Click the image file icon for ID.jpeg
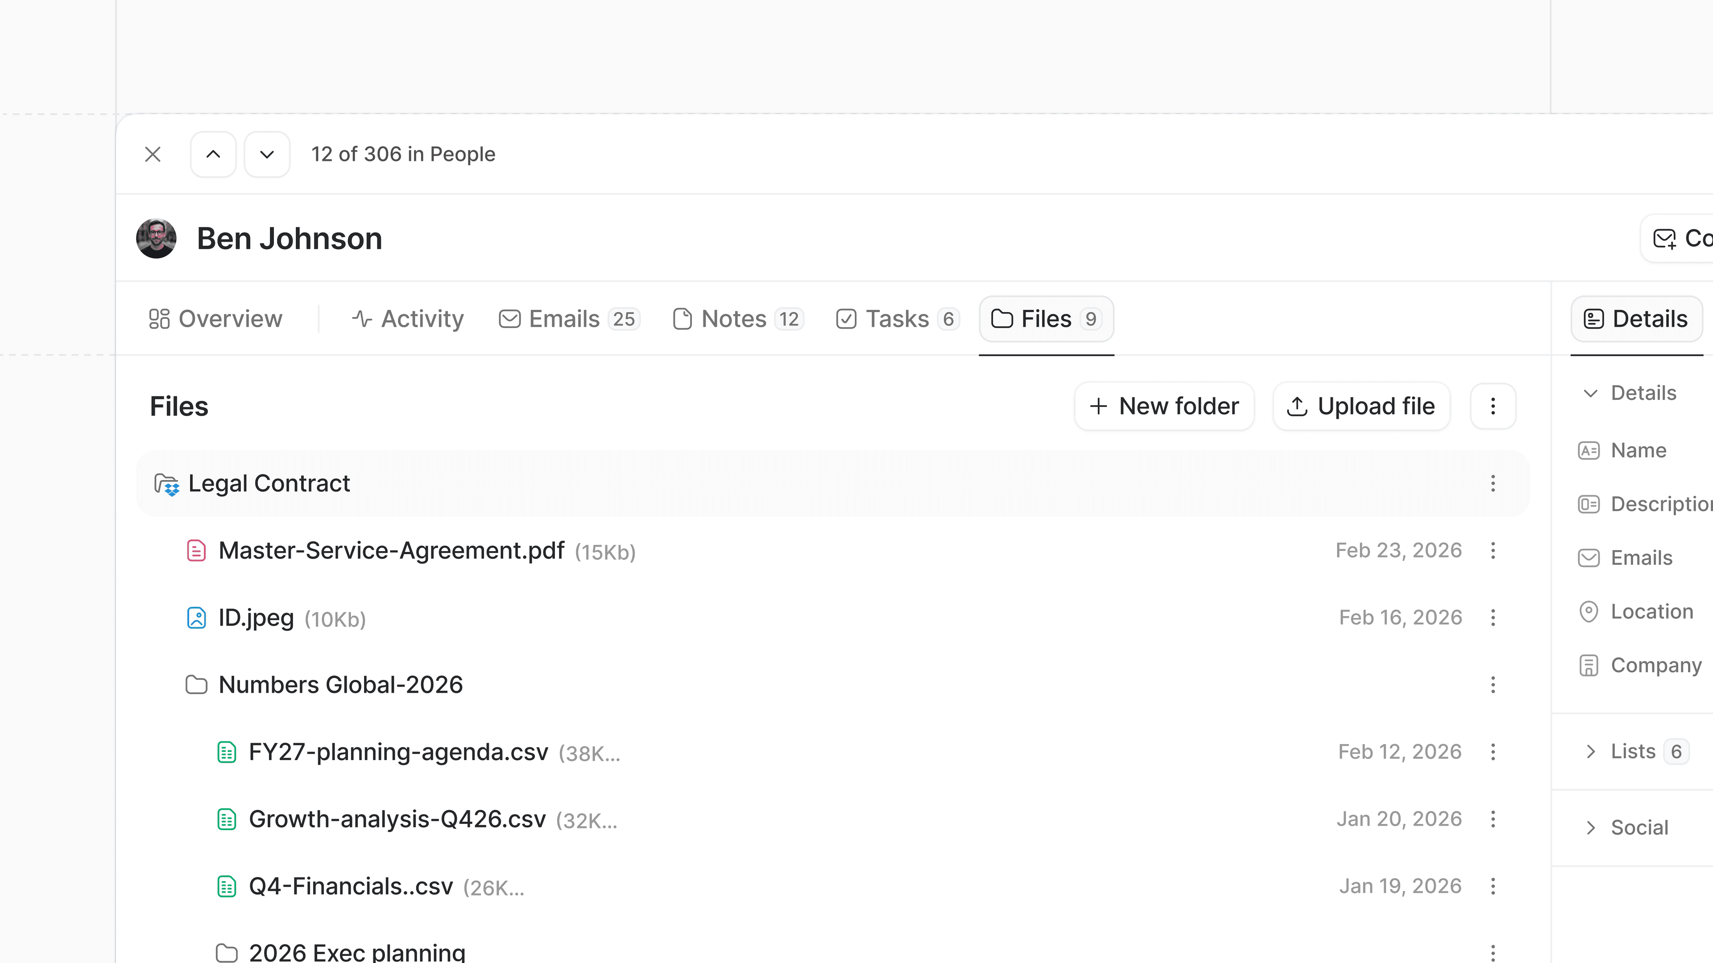This screenshot has width=1713, height=963. (196, 618)
